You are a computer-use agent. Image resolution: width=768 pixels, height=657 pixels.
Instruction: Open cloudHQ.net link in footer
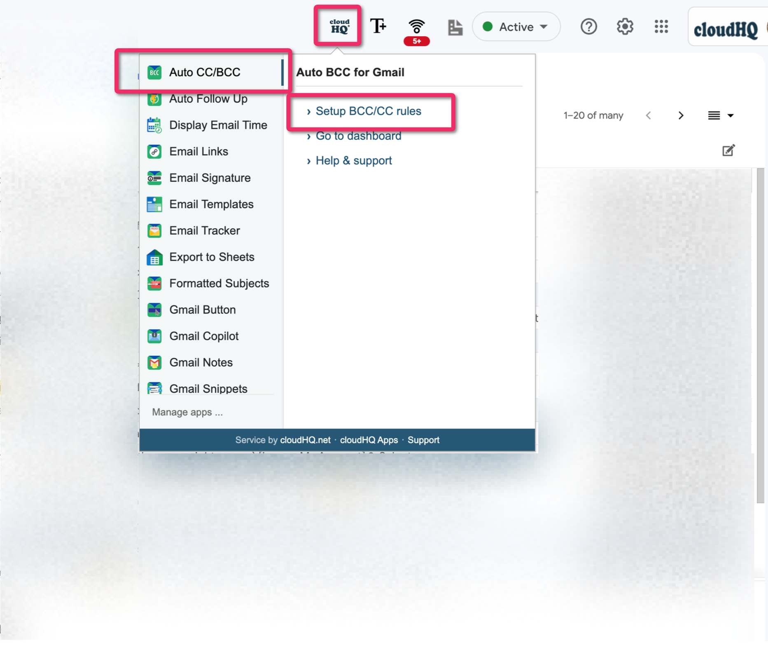[x=305, y=440]
